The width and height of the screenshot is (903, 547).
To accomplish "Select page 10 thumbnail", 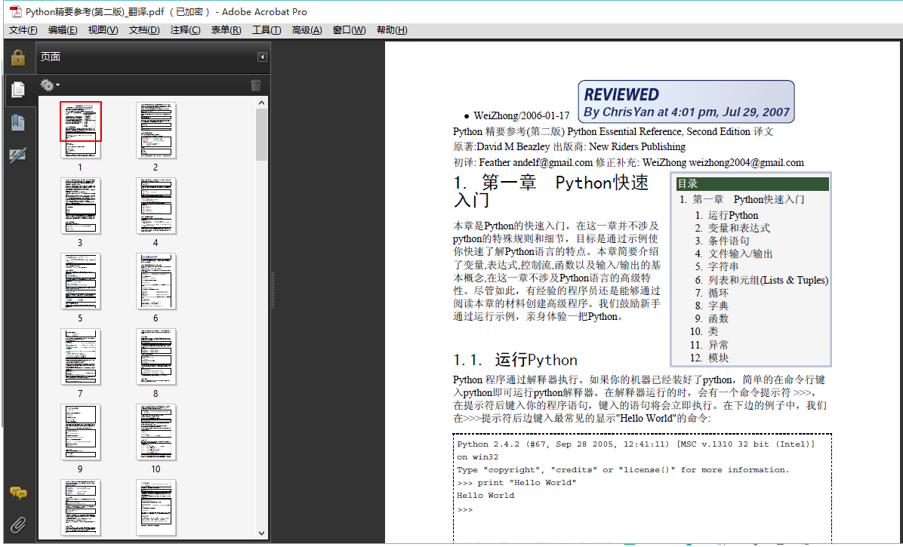I will [156, 432].
